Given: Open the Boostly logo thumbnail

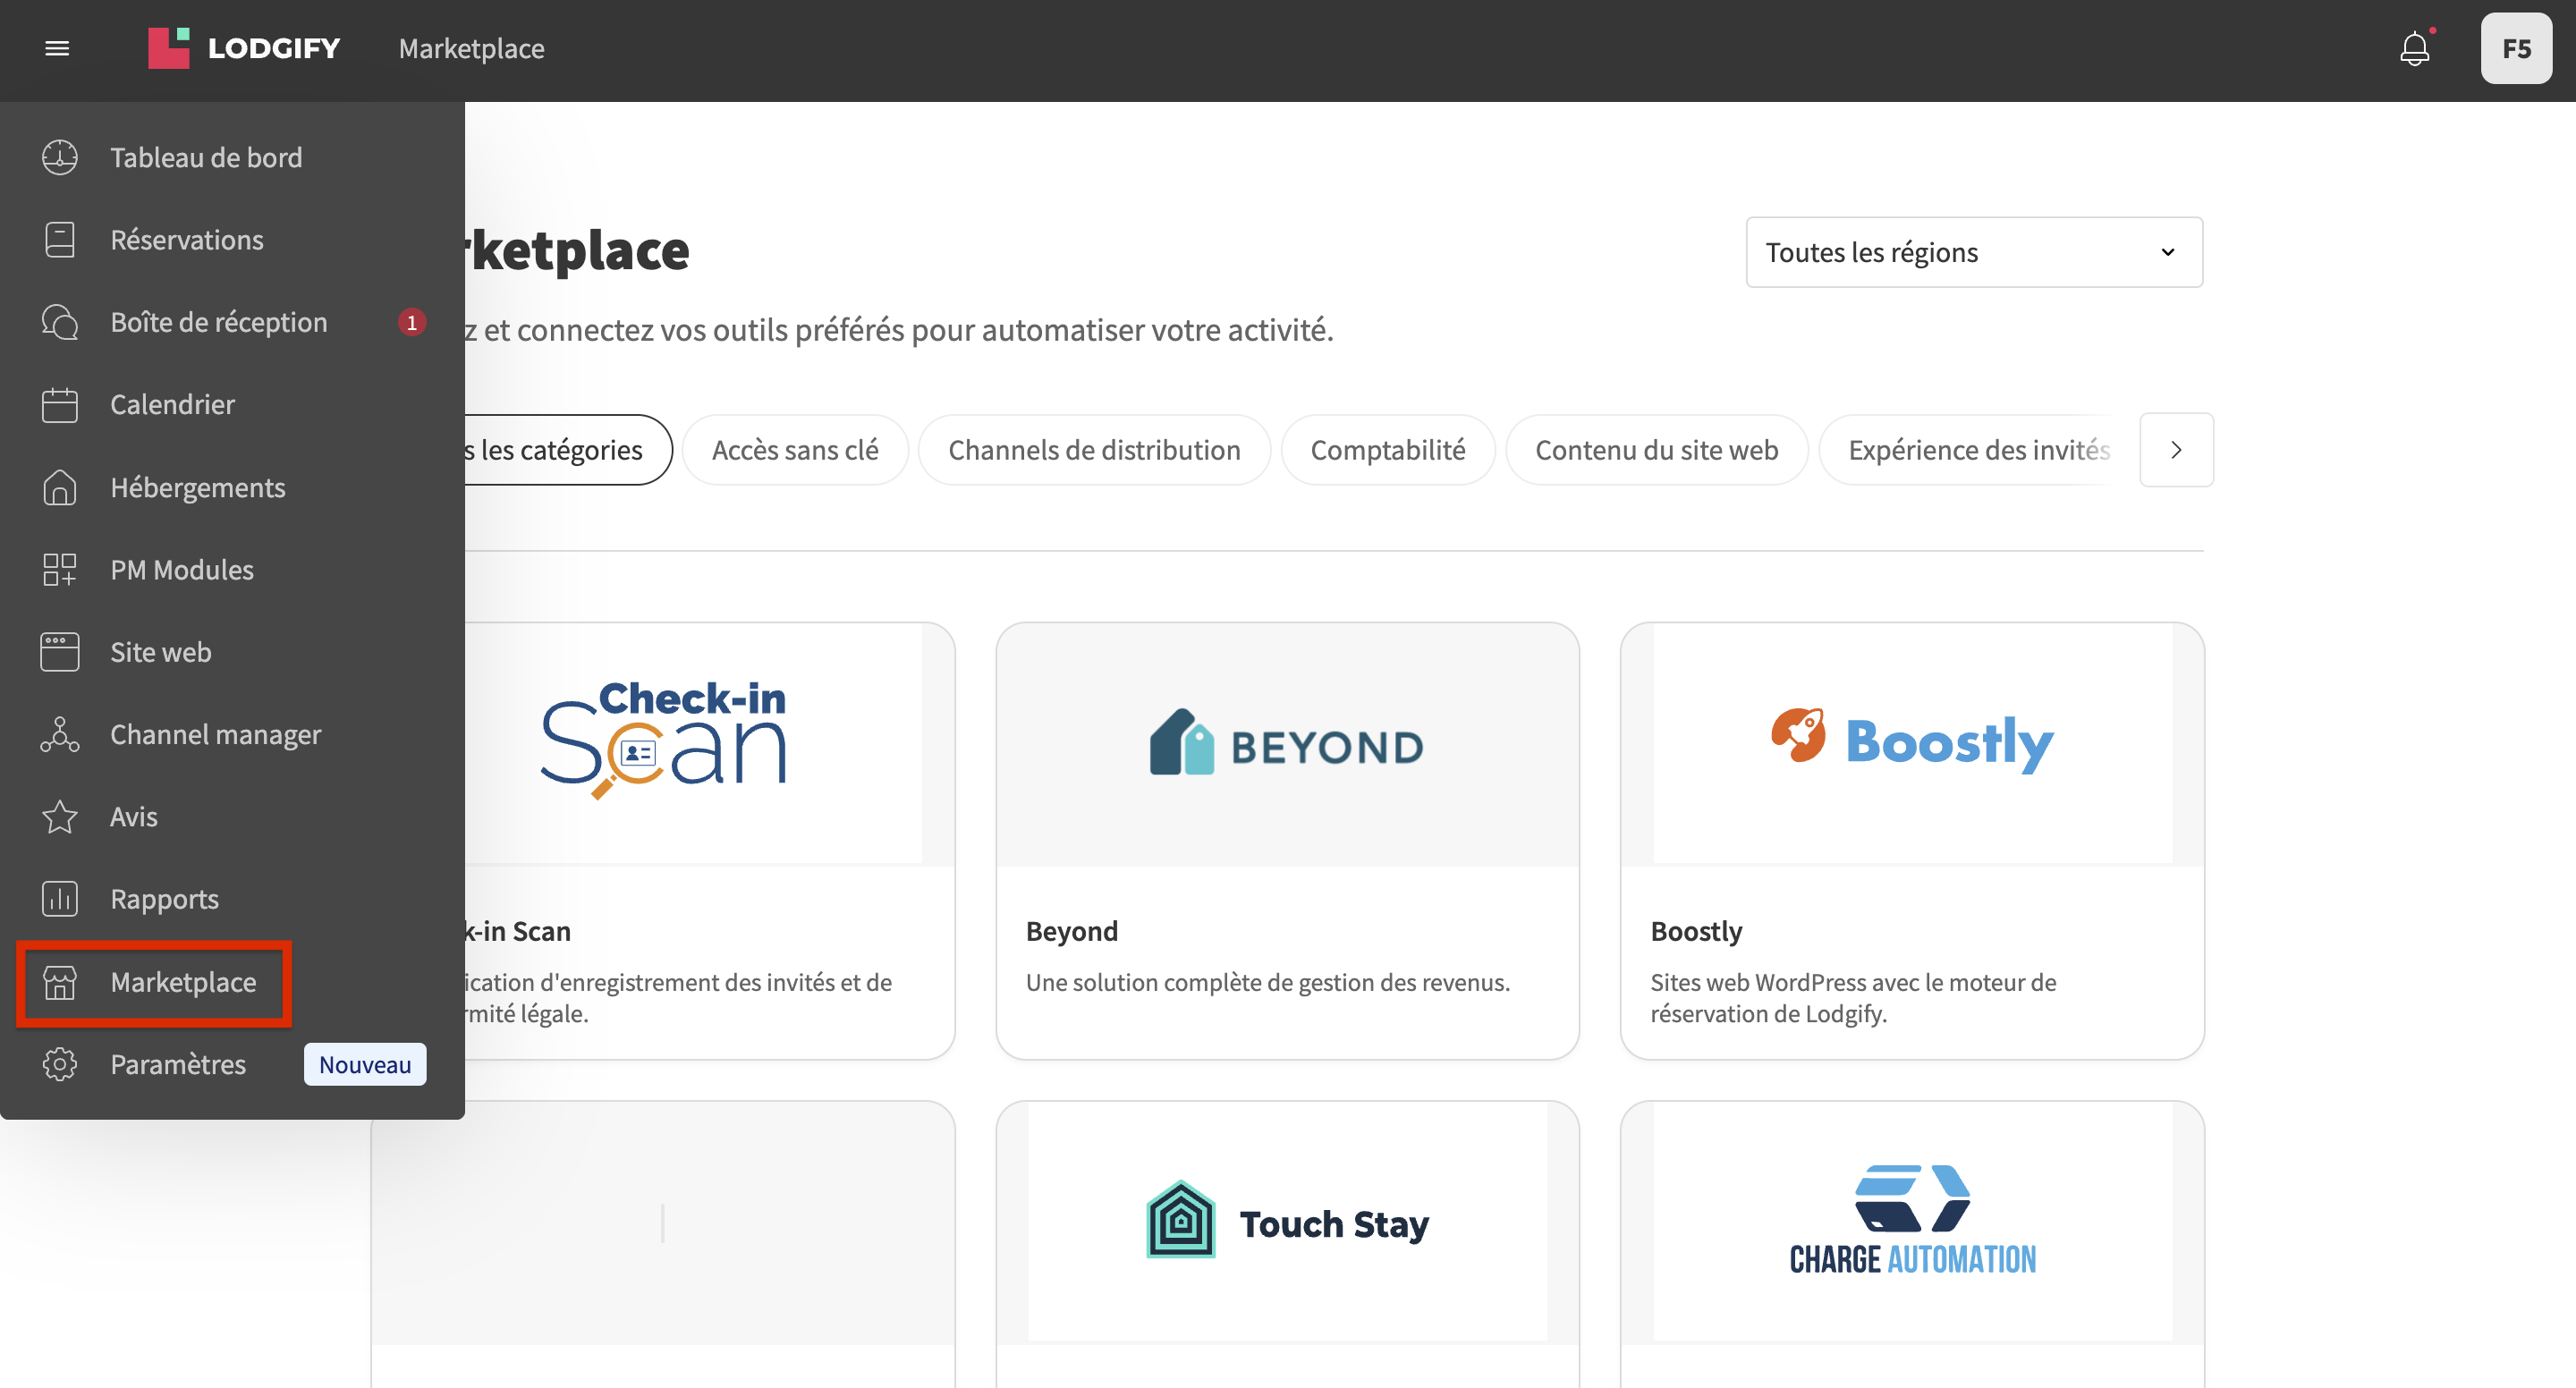Looking at the screenshot, I should coord(1912,743).
